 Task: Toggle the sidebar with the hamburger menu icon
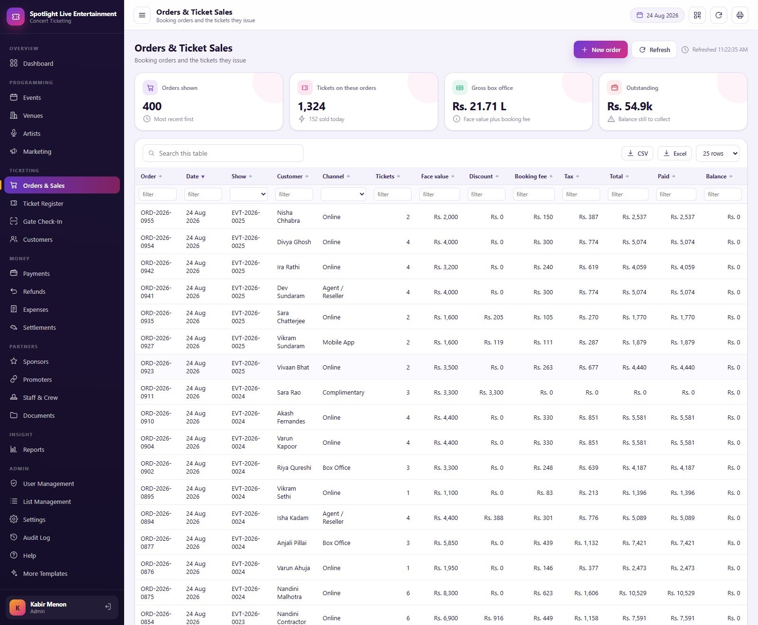pos(142,15)
